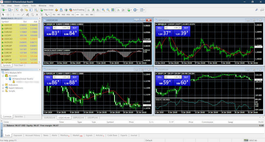The width and height of the screenshot is (265, 142).
Task: Switch to H4 timeframe
Action: click(77, 15)
